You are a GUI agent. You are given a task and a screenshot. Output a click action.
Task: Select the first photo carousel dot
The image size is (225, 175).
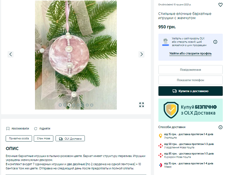click(x=60, y=105)
